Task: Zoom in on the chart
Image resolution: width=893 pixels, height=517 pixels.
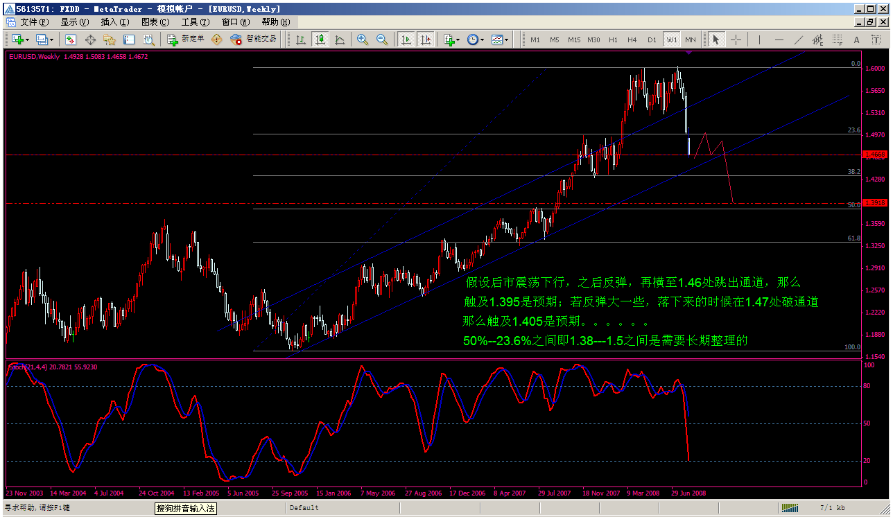Action: (363, 40)
